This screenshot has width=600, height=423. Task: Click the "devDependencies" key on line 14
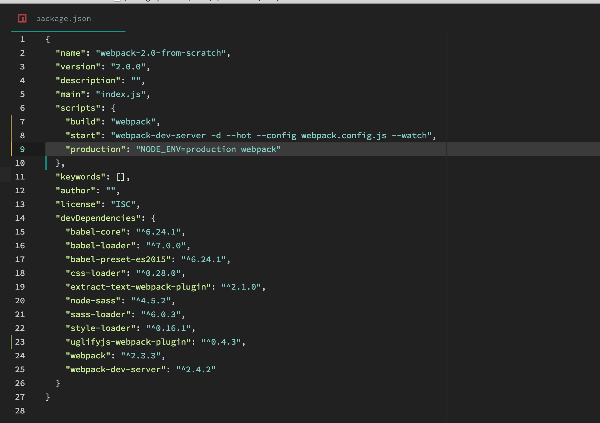coord(98,218)
